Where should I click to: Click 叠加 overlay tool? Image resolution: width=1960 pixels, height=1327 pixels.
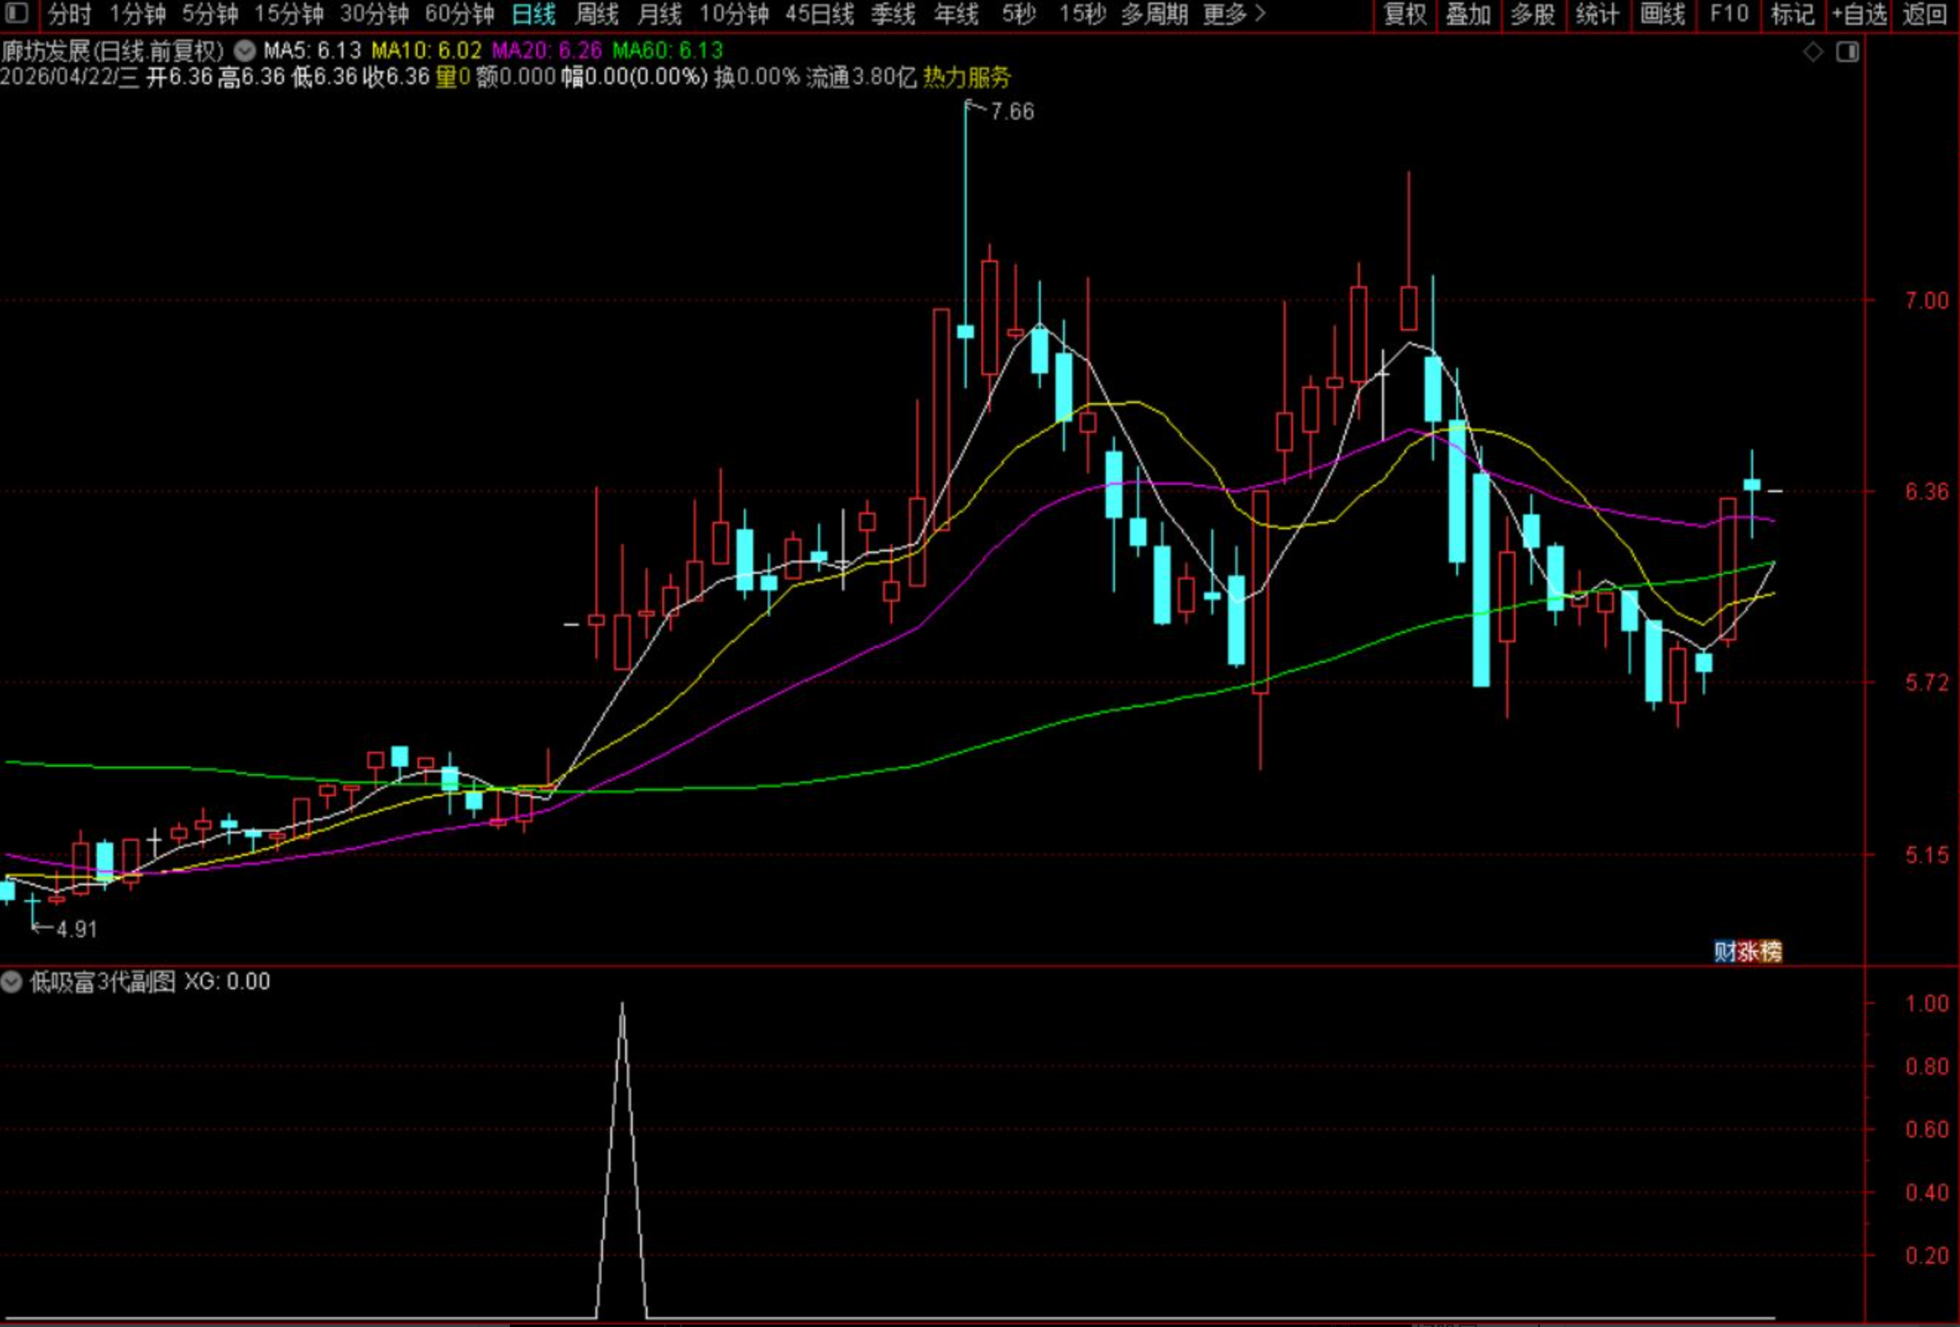click(1468, 15)
